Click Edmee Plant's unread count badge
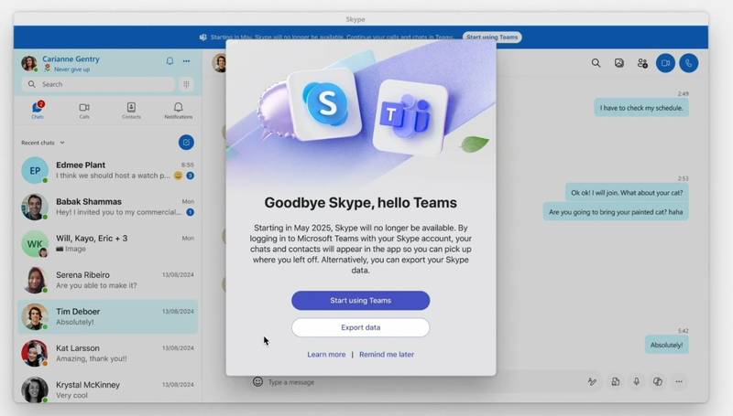 pyautogui.click(x=191, y=176)
